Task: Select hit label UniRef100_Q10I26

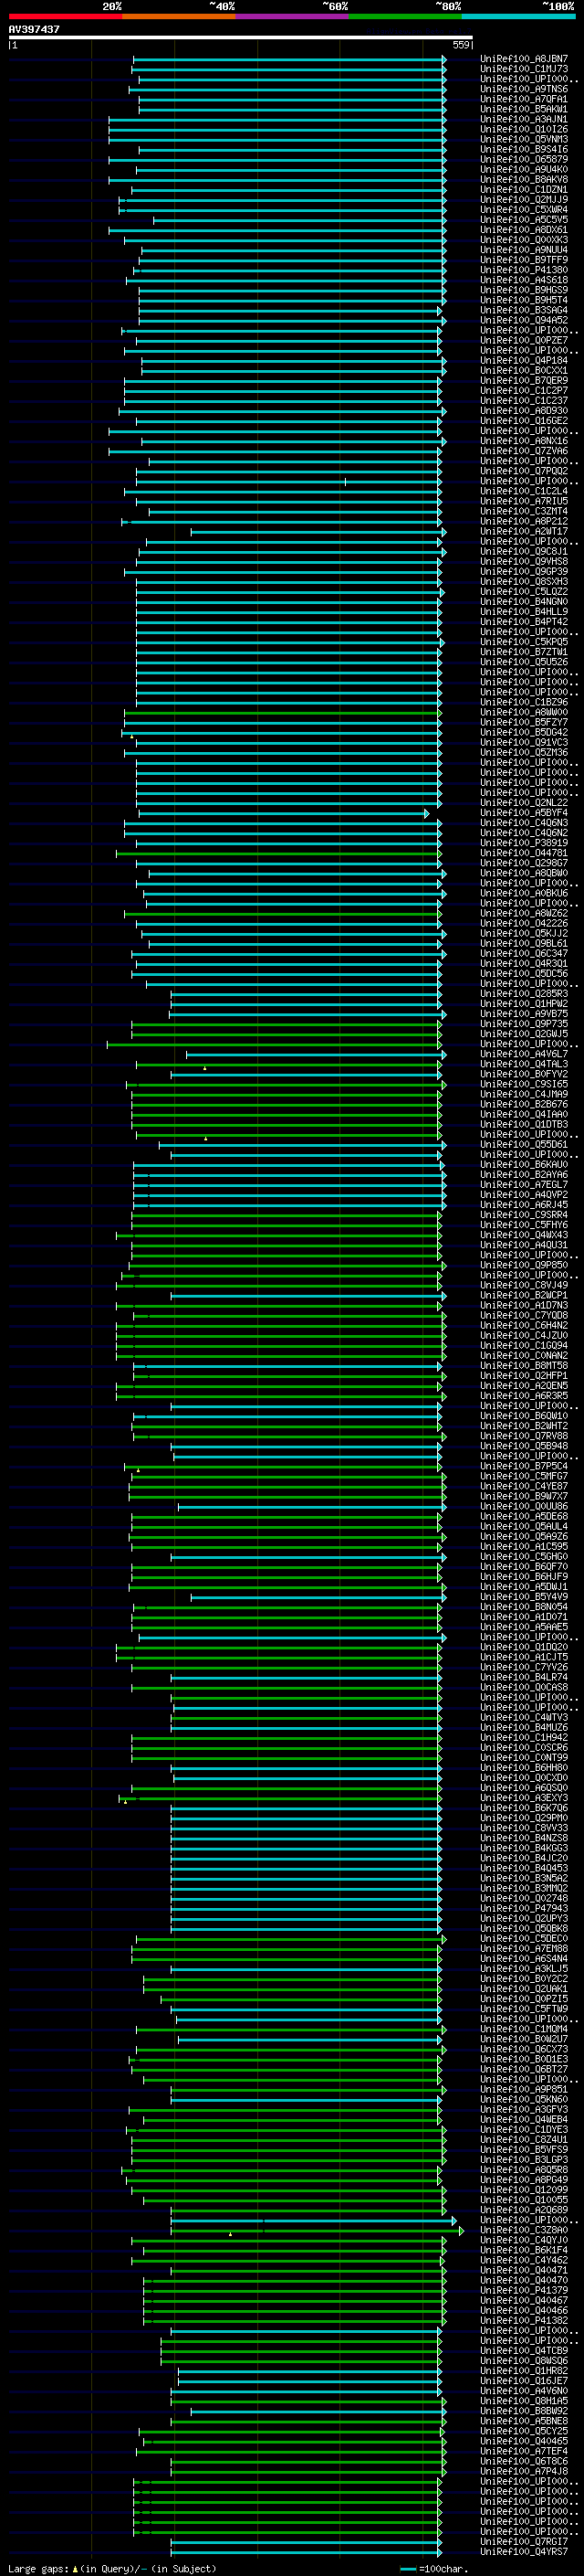Action: (524, 129)
